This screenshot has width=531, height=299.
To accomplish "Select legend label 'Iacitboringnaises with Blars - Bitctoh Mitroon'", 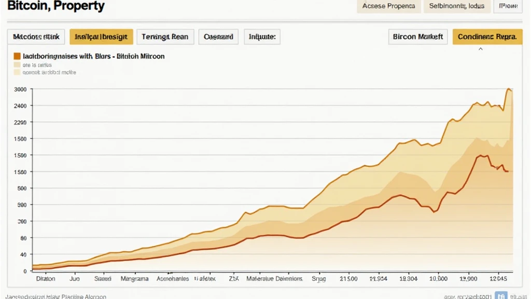I will (x=94, y=56).
